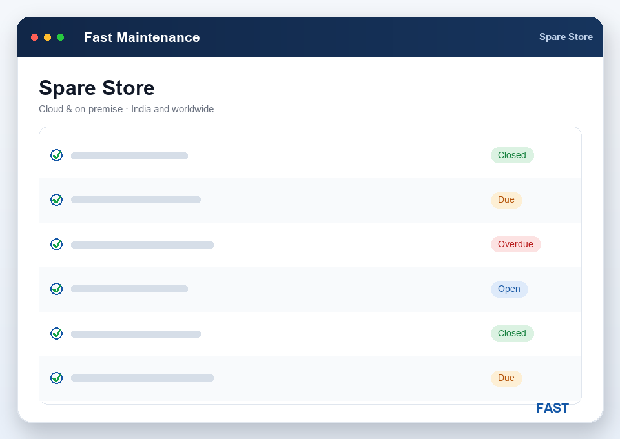Viewport: 620px width, 439px height.
Task: Click the large Spare Store page heading
Action: click(x=96, y=88)
